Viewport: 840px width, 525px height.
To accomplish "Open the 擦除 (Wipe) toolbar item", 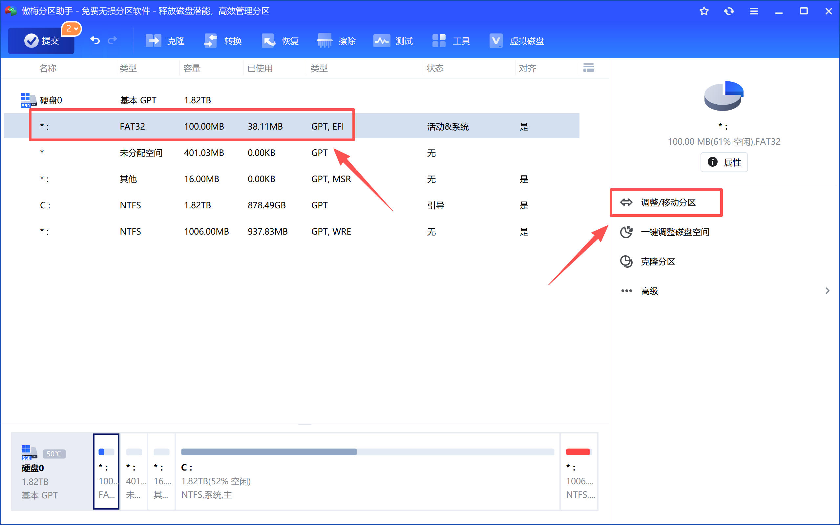I will tap(336, 41).
